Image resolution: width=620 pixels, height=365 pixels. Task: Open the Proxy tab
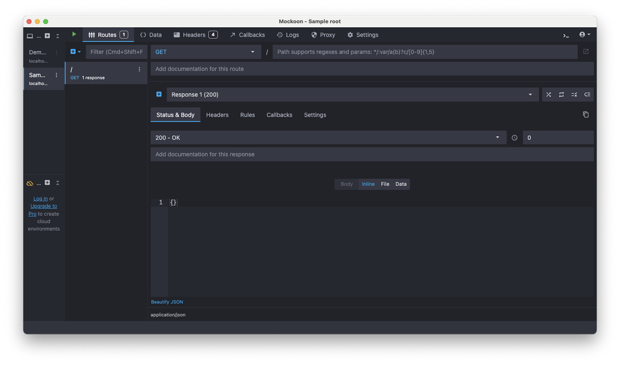tap(323, 35)
